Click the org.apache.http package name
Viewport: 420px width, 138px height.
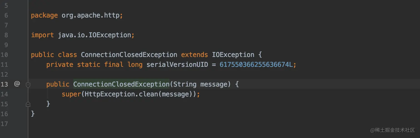[x=91, y=15]
